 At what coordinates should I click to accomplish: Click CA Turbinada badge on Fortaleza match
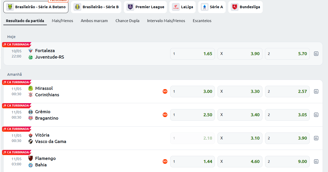pyautogui.click(x=17, y=45)
